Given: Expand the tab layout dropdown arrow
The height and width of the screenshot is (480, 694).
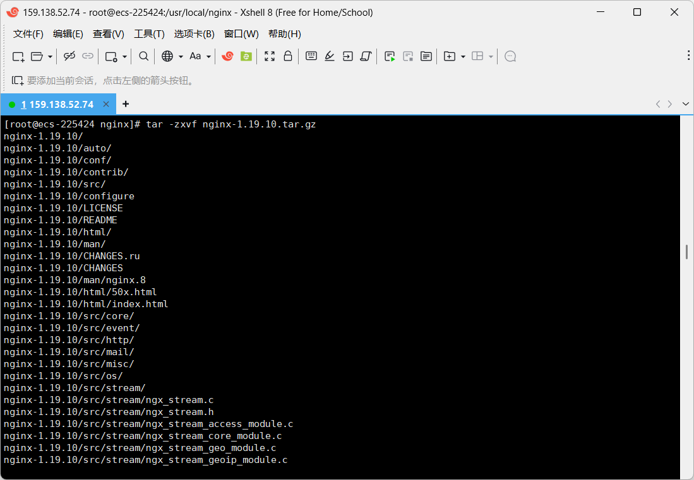Looking at the screenshot, I should click(x=491, y=57).
